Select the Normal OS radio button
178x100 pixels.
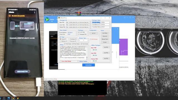pos(60,39)
